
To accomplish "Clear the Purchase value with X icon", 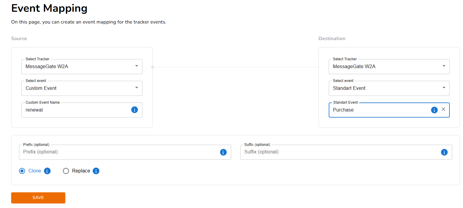I will point(443,109).
